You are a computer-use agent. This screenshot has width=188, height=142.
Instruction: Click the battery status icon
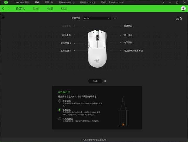(x=181, y=19)
